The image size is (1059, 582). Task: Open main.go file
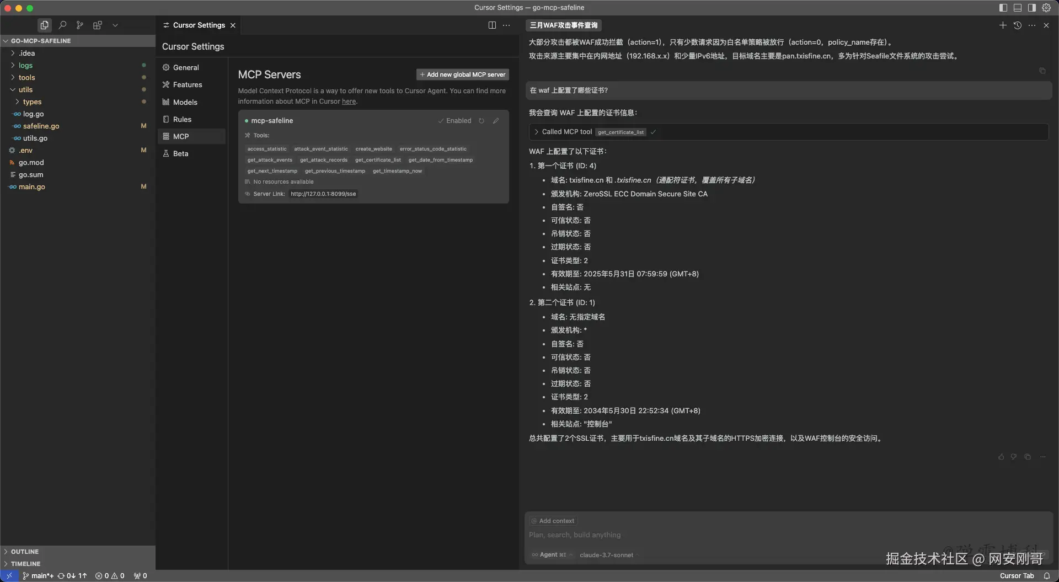tap(78, 186)
